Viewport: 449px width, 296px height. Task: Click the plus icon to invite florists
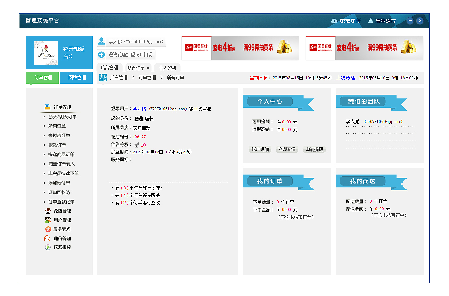102,55
